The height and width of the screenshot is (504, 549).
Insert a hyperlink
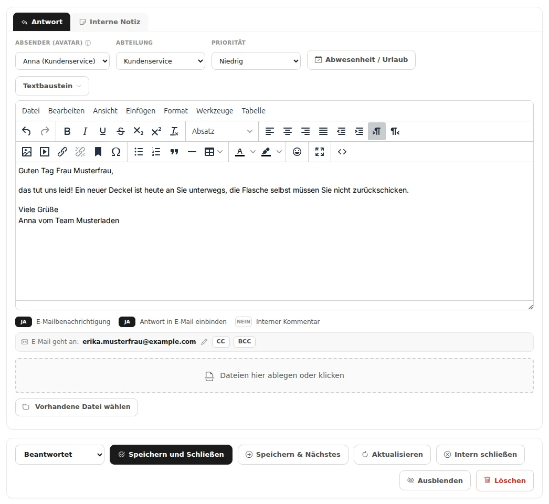pyautogui.click(x=62, y=152)
